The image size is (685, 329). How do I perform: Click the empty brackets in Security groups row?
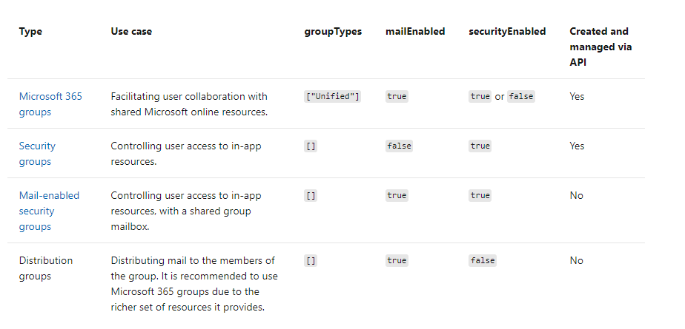pyautogui.click(x=311, y=146)
